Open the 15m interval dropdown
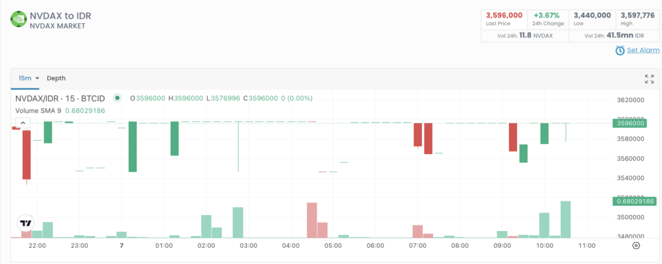662x264 pixels. click(x=28, y=79)
